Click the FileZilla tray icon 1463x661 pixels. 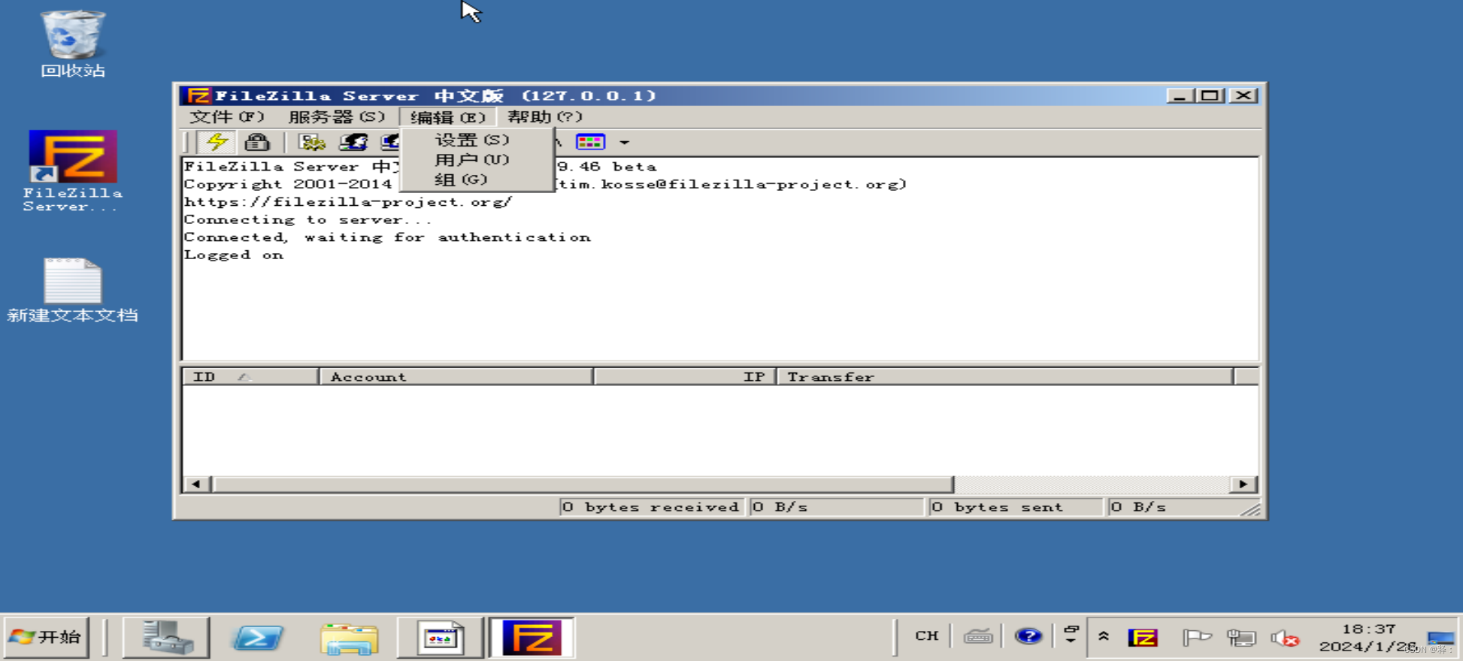point(1143,638)
